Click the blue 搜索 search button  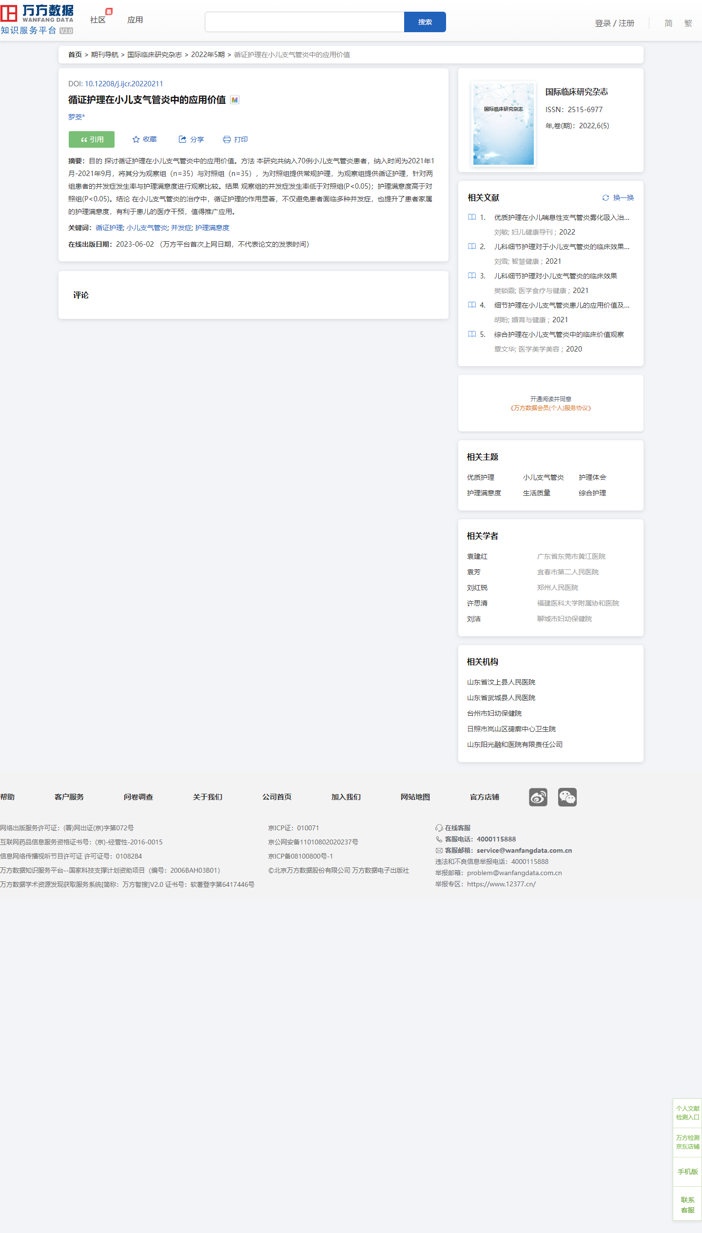click(425, 22)
